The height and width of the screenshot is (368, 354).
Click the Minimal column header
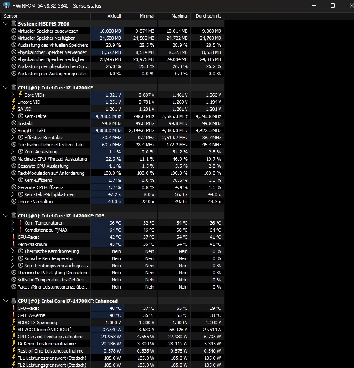click(x=141, y=16)
